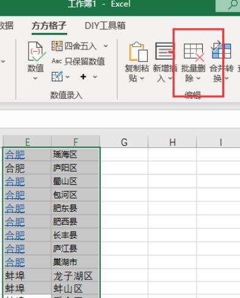Select column E header
This screenshot has width=240, height=298.
[27, 142]
